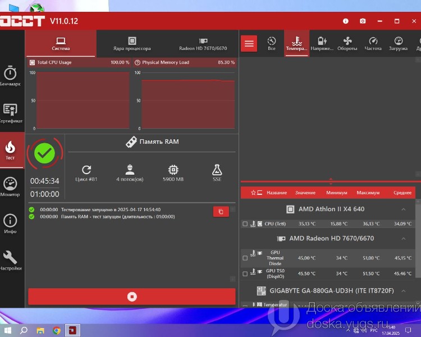The height and width of the screenshot is (337, 421).
Task: Show all sensors with Все filter
Action: [x=272, y=44]
